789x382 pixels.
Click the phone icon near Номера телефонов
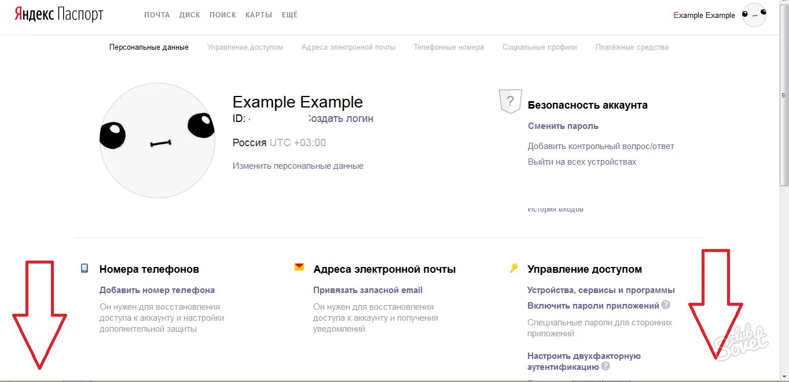coord(85,268)
